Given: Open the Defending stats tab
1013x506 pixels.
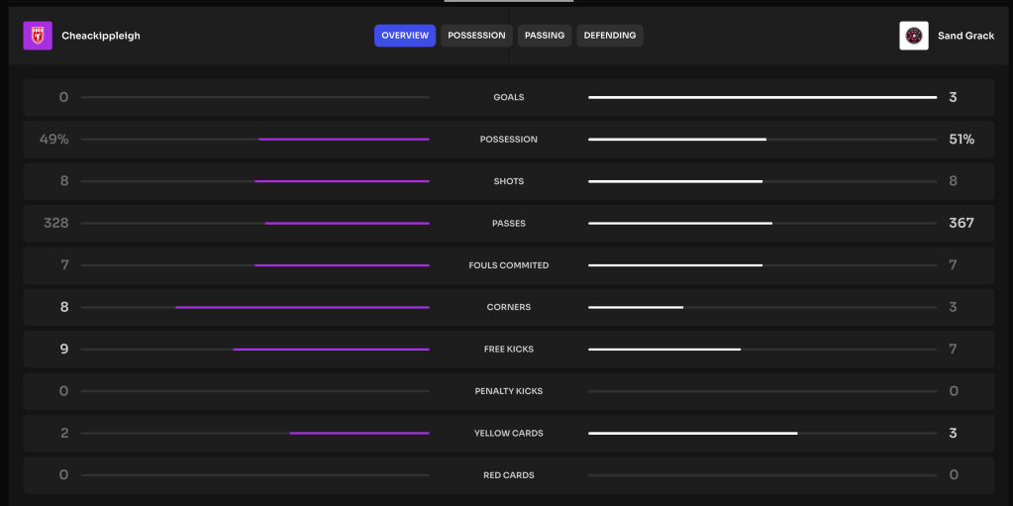Looking at the screenshot, I should click(x=610, y=36).
